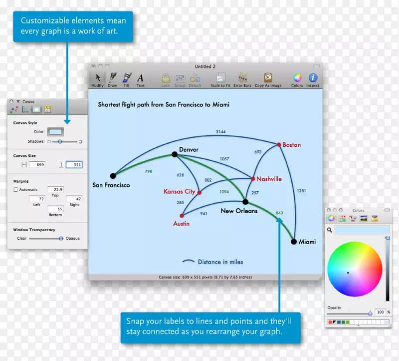
Task: Click the Canvas Style color well
Action: (55, 132)
